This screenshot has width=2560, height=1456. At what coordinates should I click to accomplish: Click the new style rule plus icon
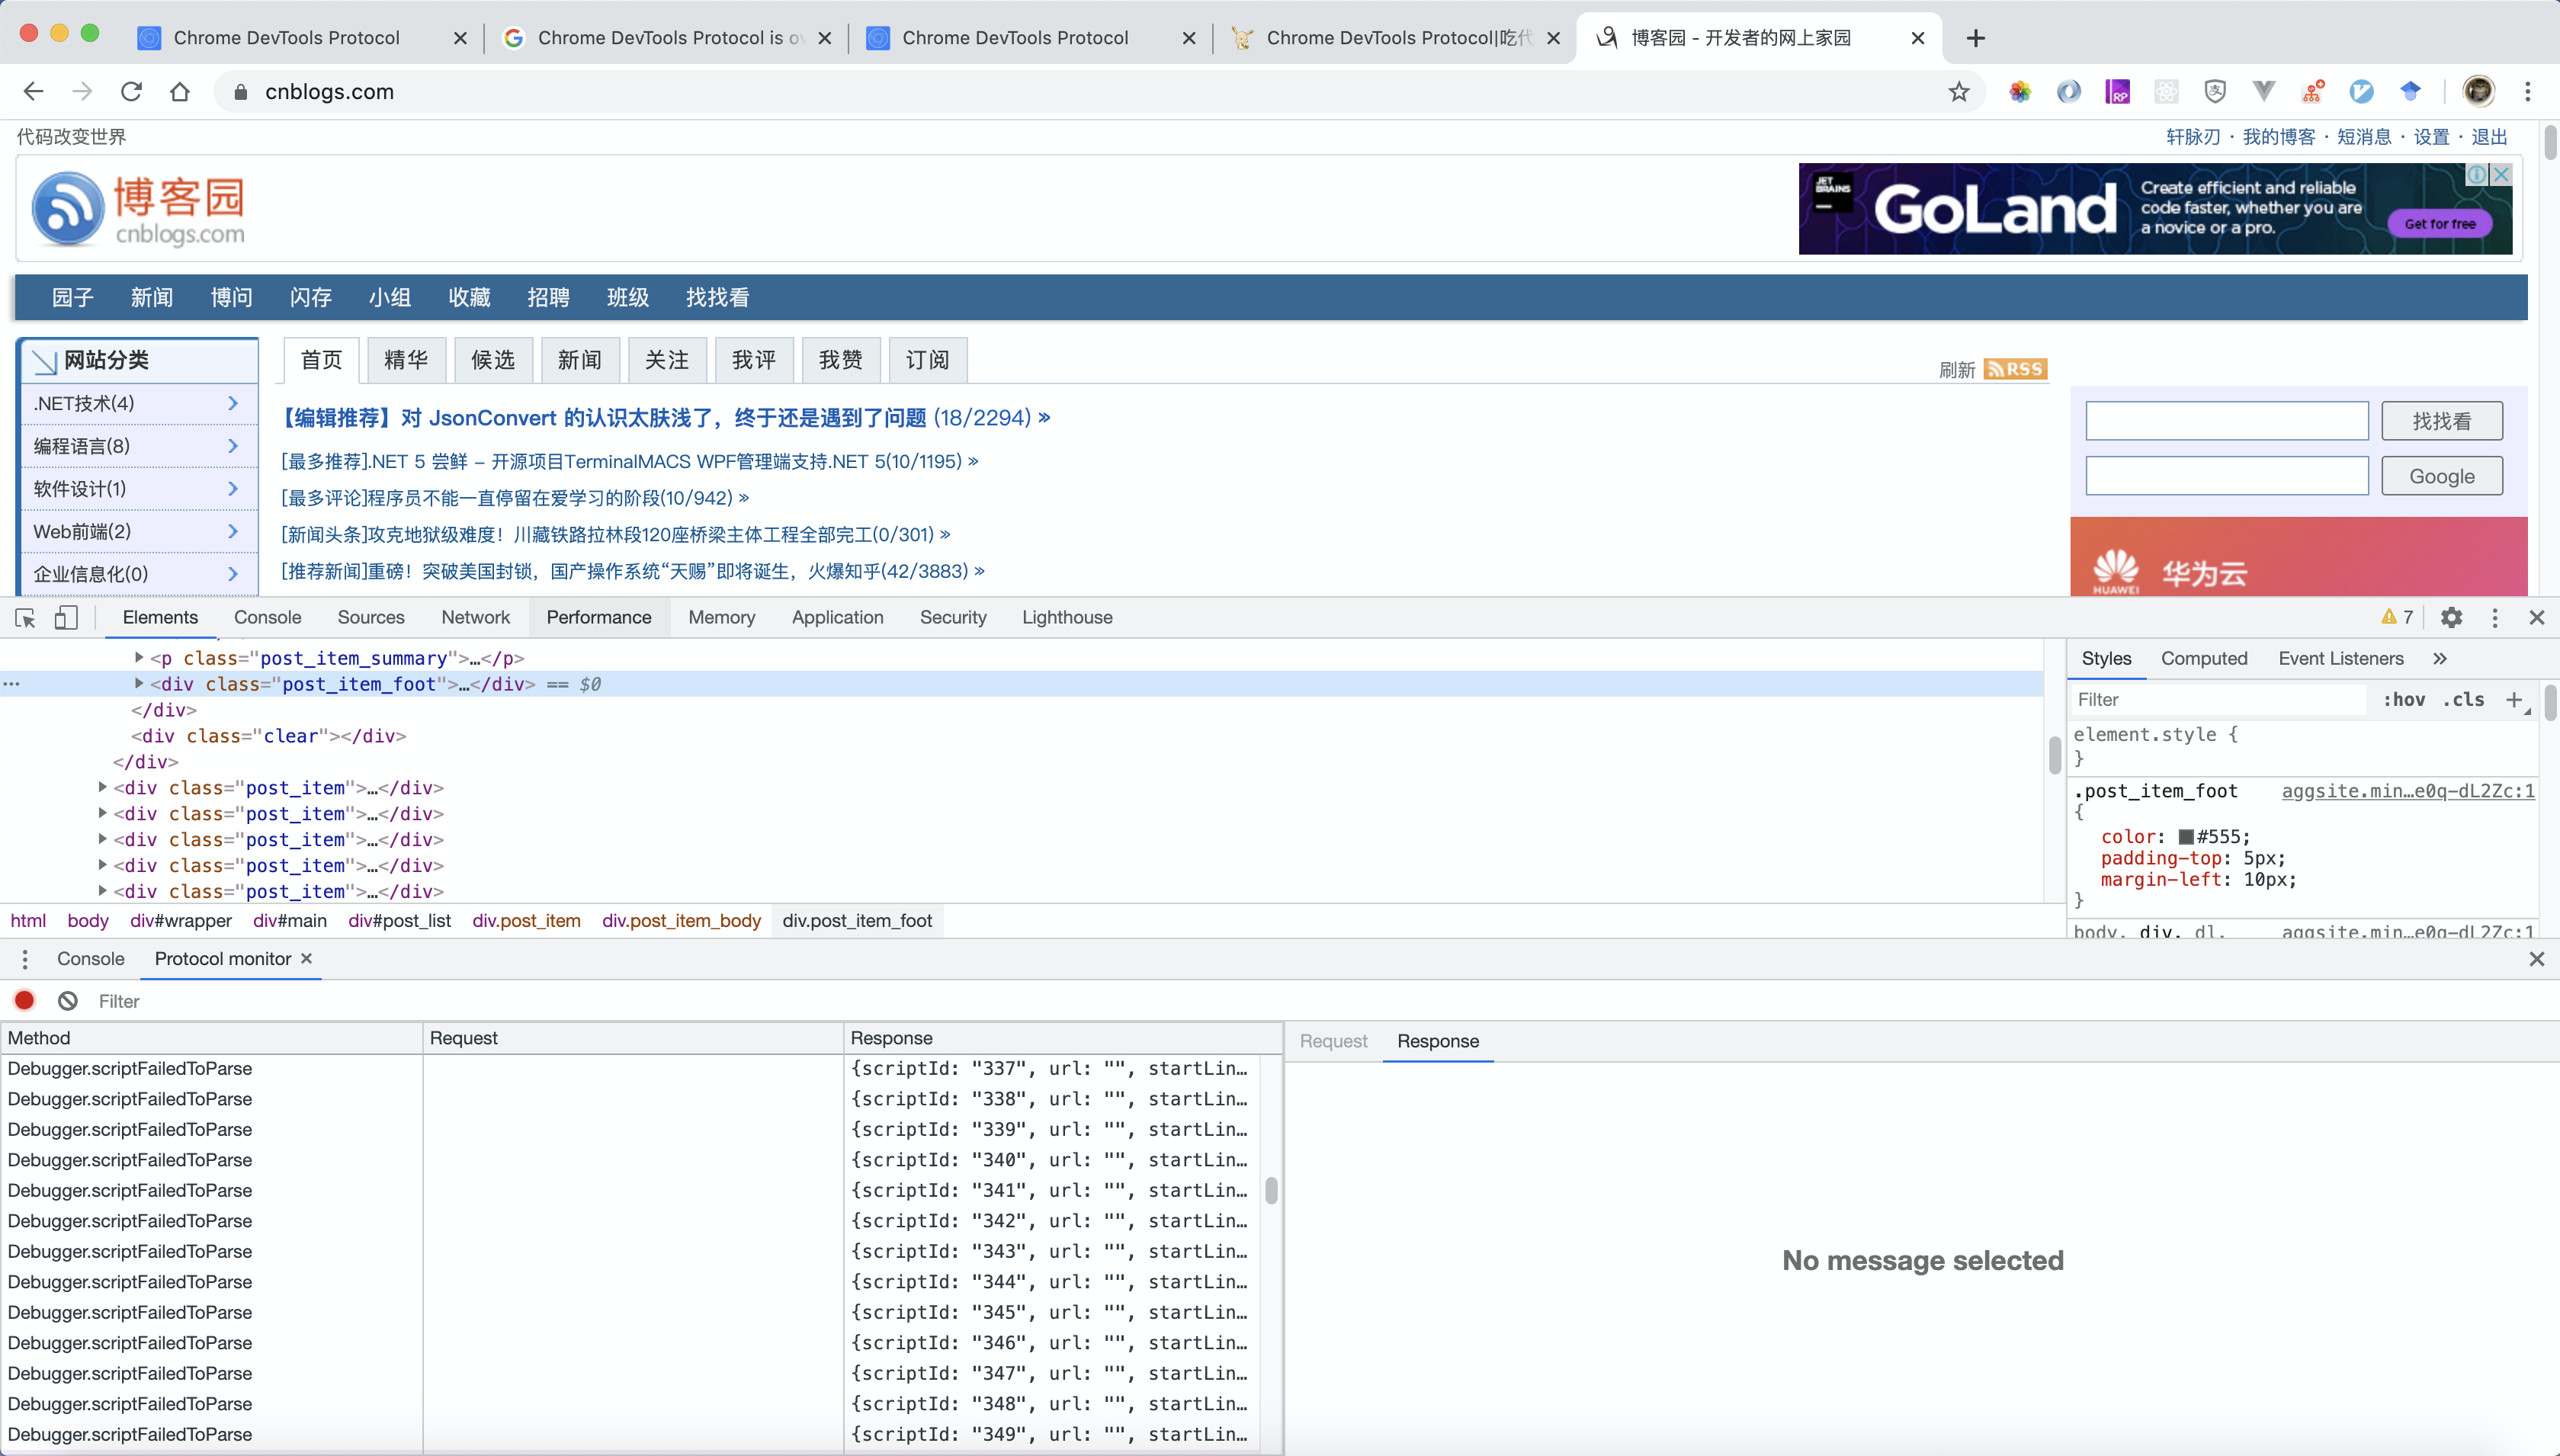pos(2514,700)
